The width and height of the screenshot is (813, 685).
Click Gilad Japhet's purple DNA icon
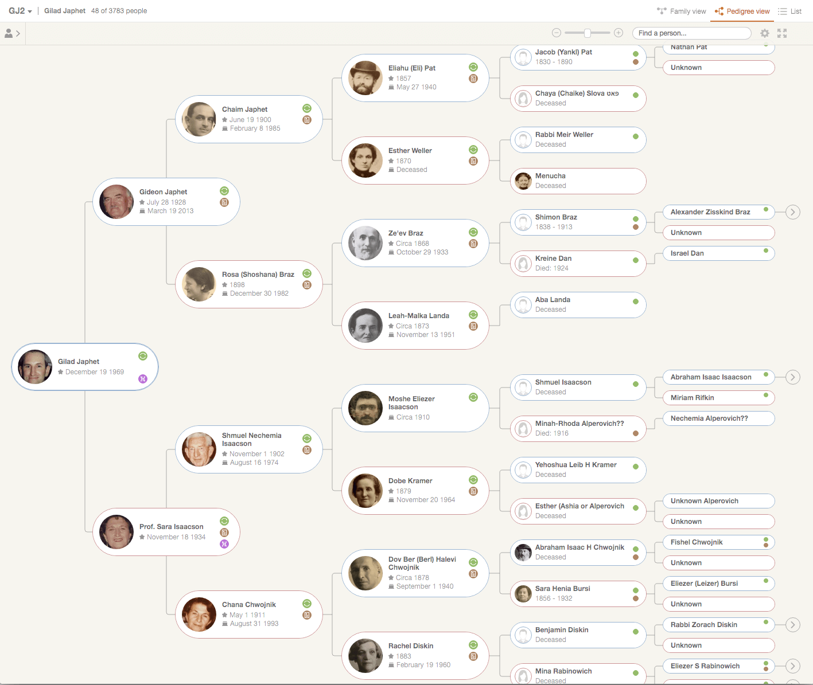[x=143, y=379]
